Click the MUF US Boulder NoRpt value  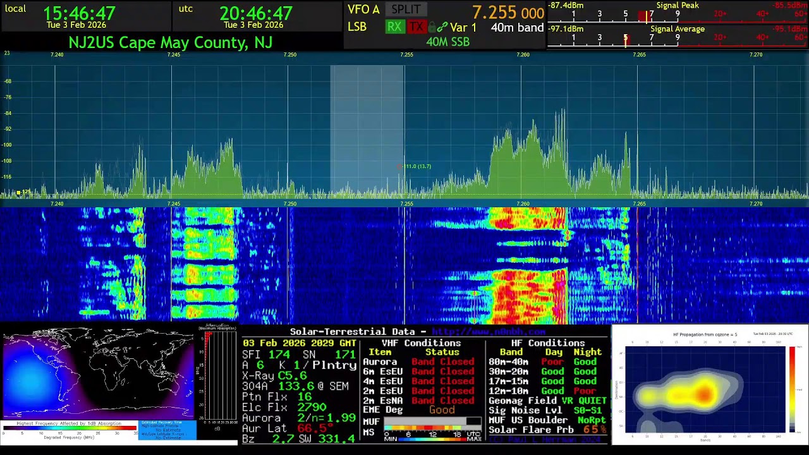point(592,420)
